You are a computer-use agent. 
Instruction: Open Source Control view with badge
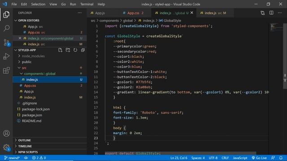7,42
